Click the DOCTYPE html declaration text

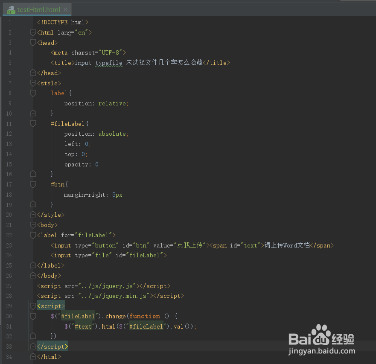[x=63, y=22]
